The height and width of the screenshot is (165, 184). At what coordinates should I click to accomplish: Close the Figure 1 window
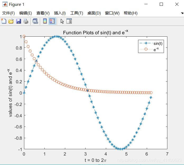tap(177, 4)
